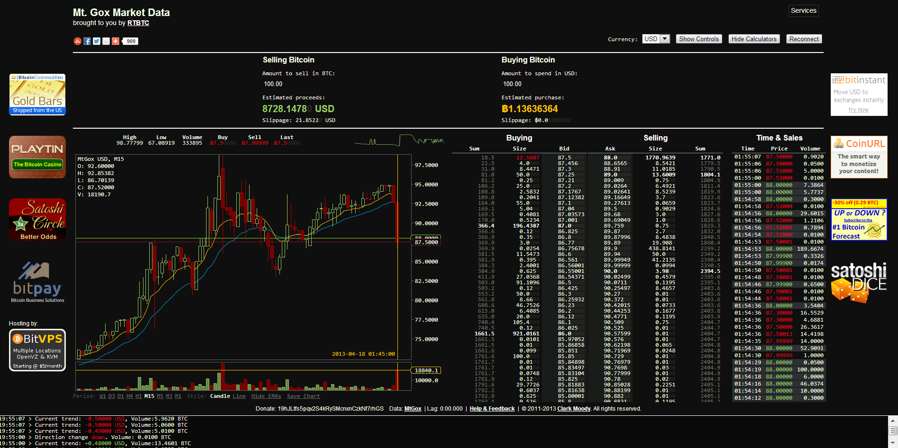Image resolution: width=898 pixels, height=448 pixels.
Task: Open the UP or DOWN Bitcoin Forecast ad
Action: coord(859,220)
